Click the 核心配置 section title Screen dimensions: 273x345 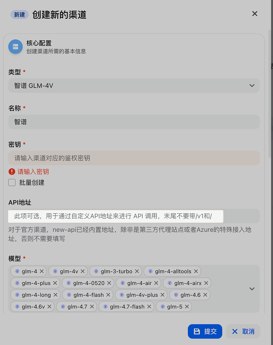[39, 43]
